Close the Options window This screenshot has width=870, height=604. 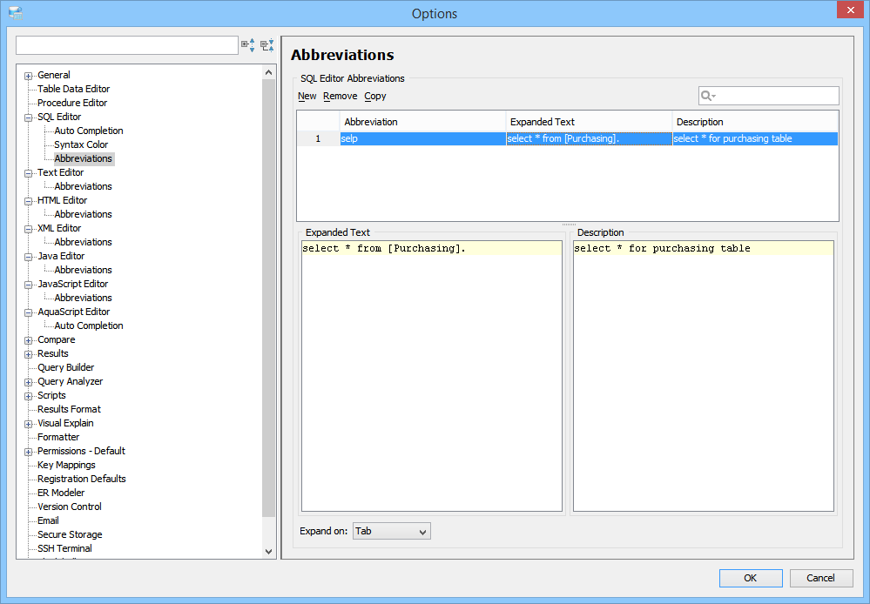click(x=851, y=10)
